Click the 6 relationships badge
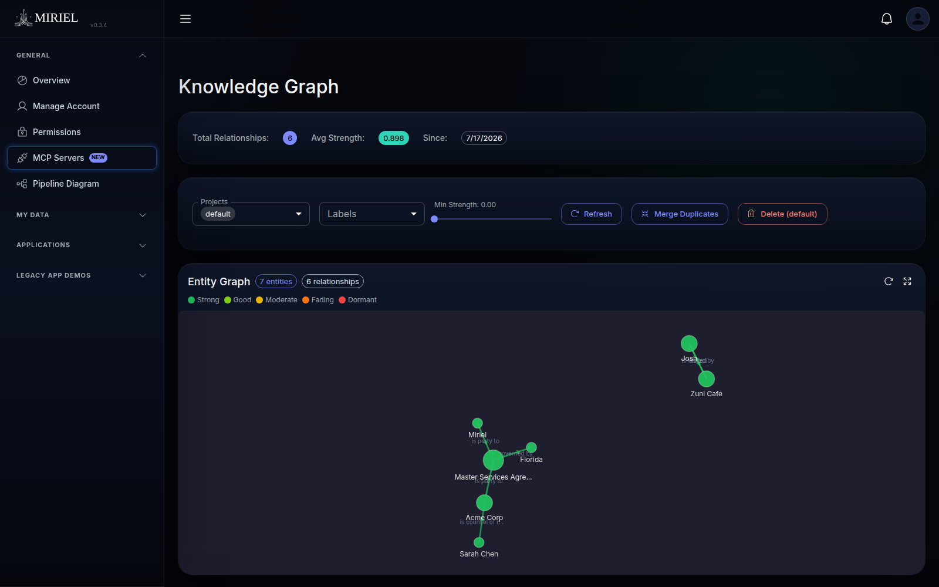This screenshot has width=939, height=587. click(x=333, y=282)
